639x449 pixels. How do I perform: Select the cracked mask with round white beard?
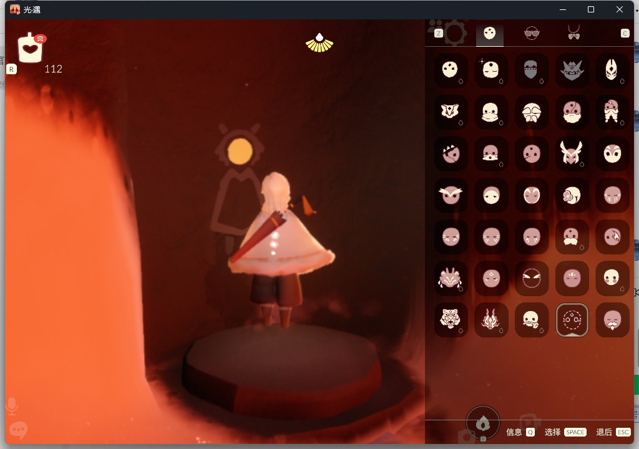tap(572, 112)
